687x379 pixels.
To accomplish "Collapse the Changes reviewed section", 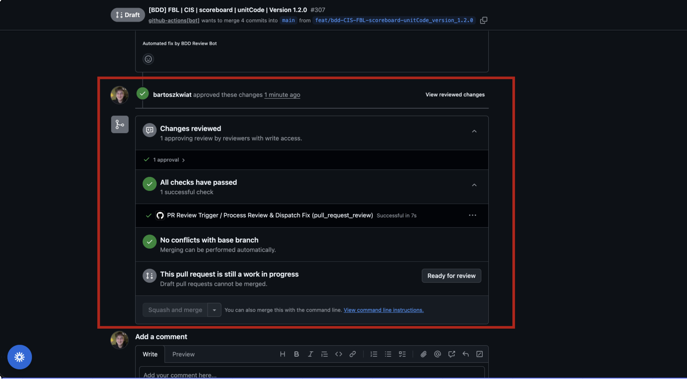I will click(x=474, y=131).
